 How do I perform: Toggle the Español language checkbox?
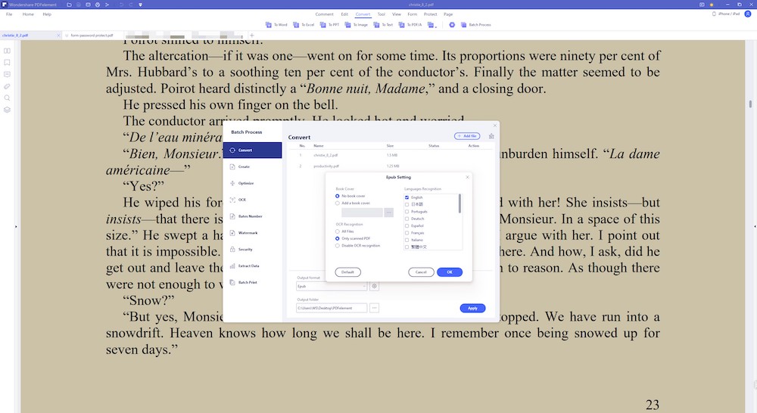coord(407,226)
